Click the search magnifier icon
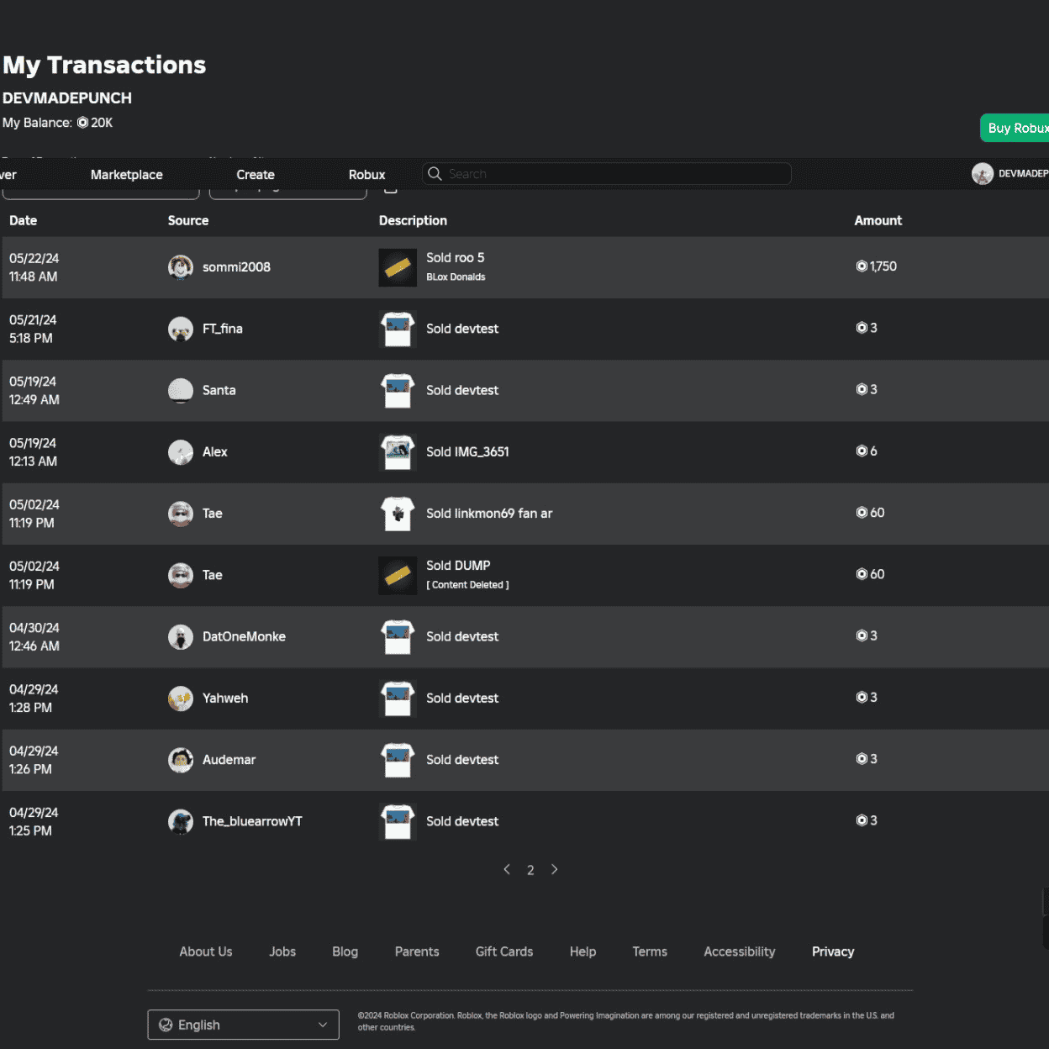Screen dimensions: 1049x1049 [x=435, y=174]
